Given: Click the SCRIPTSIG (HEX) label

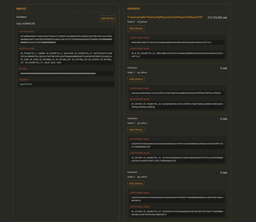Looking at the screenshot, I should coord(26,31).
